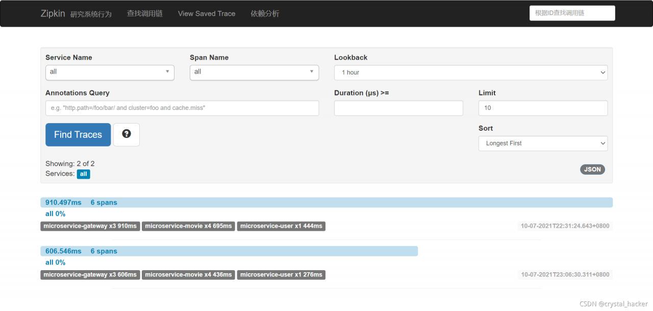This screenshot has width=653, height=311.
Task: Click the Sort label
Action: (x=486, y=129)
